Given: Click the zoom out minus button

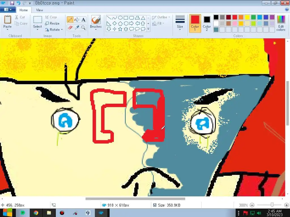Looking at the screenshot, I should click(x=252, y=205).
